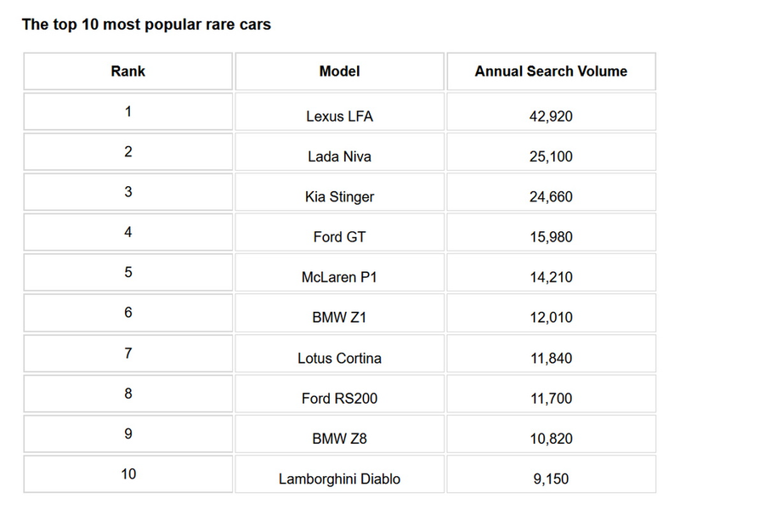
Task: Select the Lexus LFA cell
Action: 339,116
